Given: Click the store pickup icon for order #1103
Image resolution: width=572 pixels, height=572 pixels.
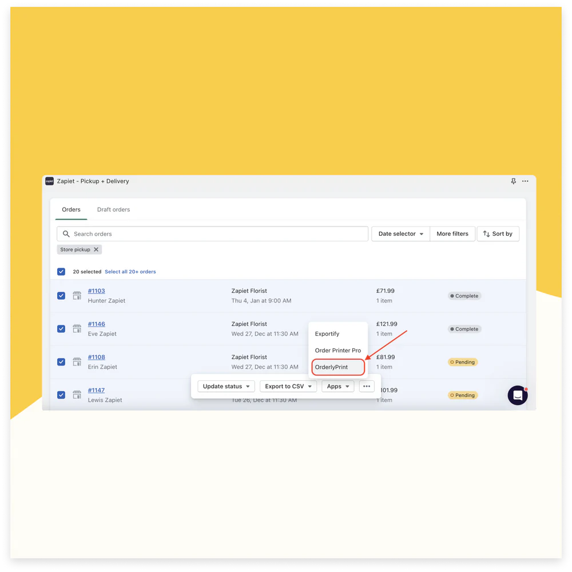Looking at the screenshot, I should [77, 296].
